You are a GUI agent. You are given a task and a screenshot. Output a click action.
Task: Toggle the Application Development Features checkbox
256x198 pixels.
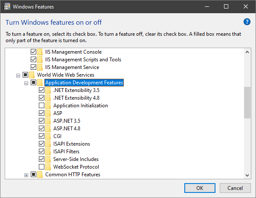point(33,83)
